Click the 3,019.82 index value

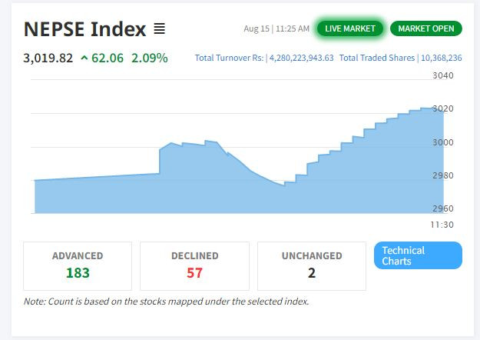pyautogui.click(x=48, y=58)
